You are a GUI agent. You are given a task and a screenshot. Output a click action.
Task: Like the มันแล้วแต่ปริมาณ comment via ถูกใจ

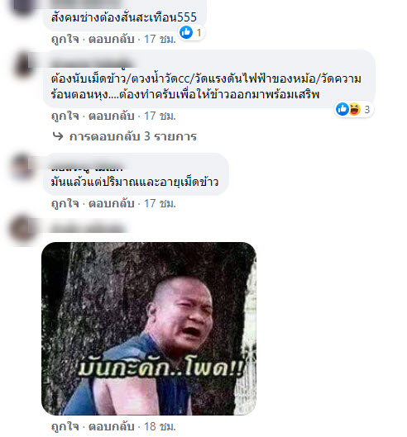[x=65, y=203]
